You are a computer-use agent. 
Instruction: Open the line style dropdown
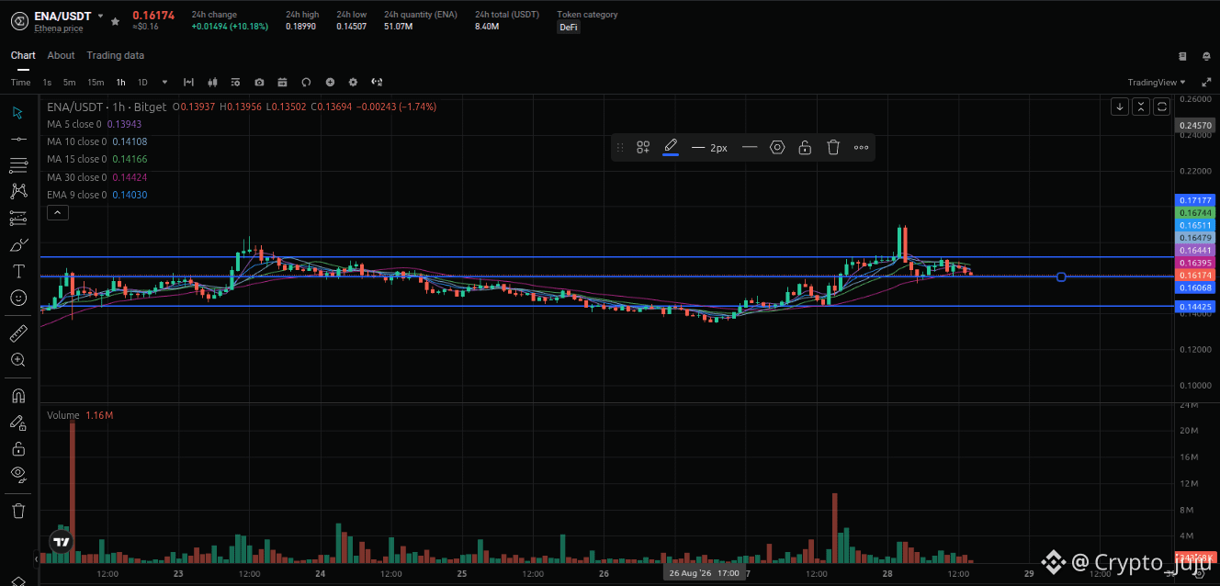tap(750, 147)
